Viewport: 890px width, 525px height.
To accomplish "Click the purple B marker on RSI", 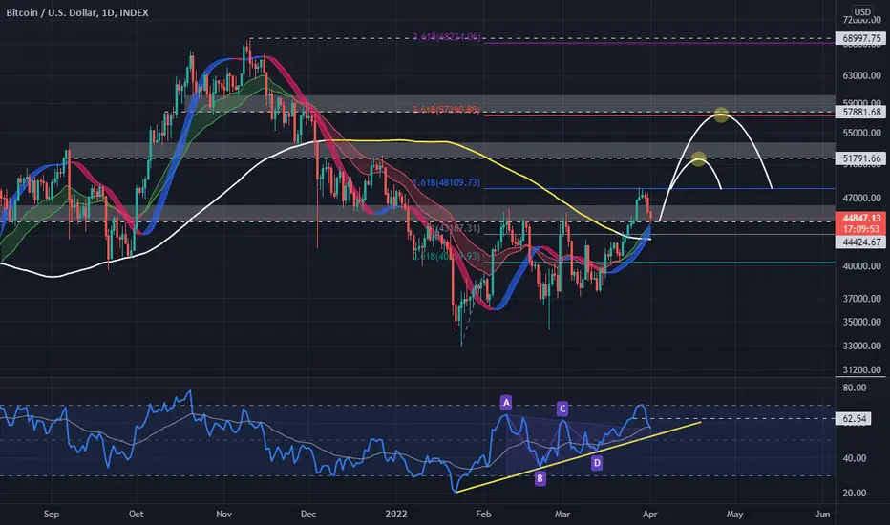I will coord(540,478).
